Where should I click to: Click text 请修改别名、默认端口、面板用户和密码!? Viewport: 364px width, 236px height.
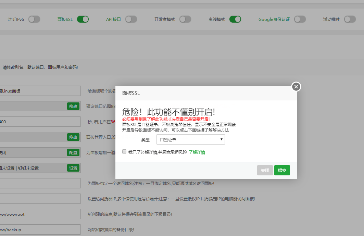(x=40, y=67)
